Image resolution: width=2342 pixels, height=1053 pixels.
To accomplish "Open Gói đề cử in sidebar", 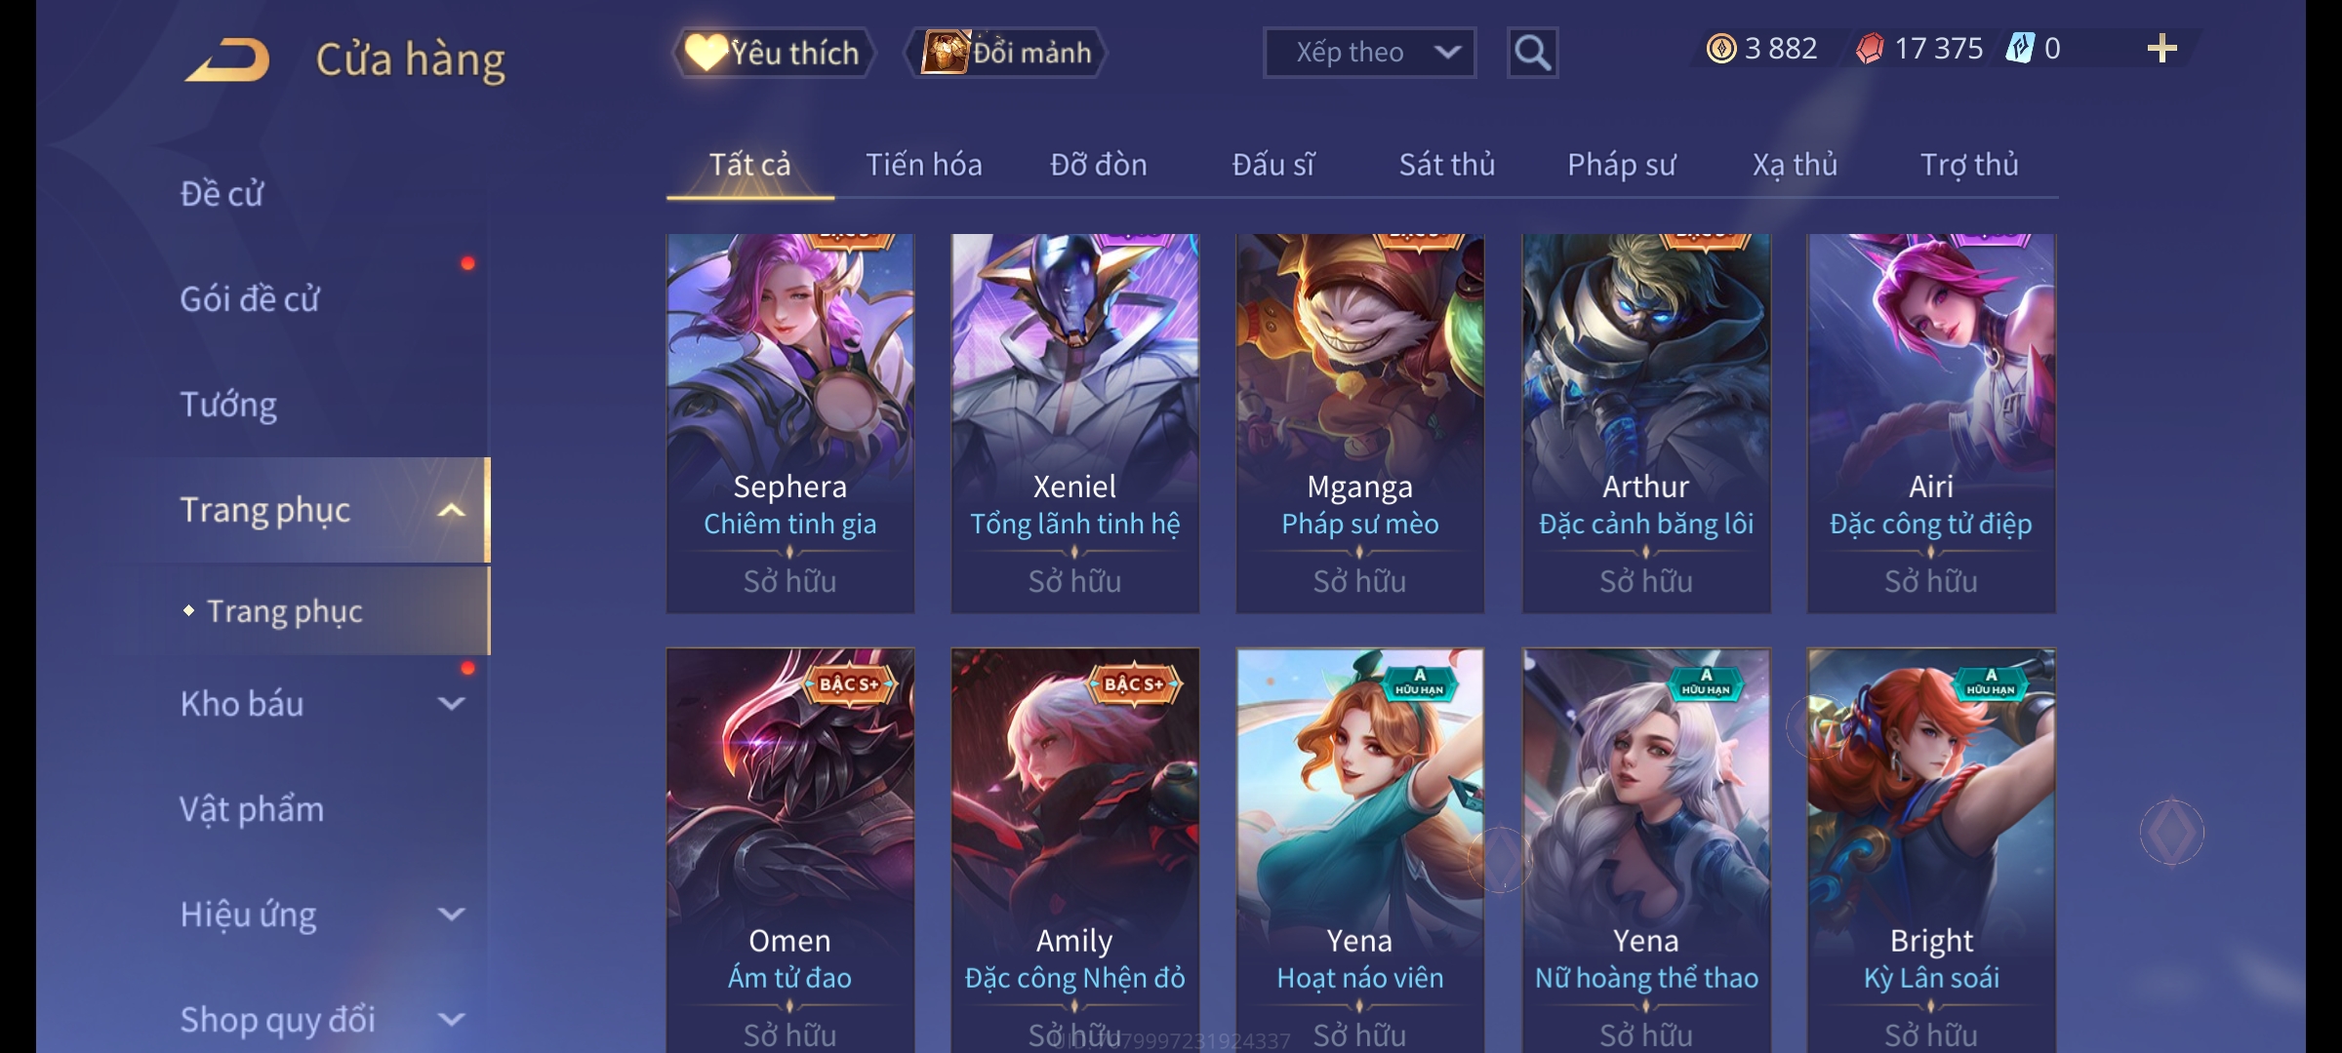I will pyautogui.click(x=250, y=299).
